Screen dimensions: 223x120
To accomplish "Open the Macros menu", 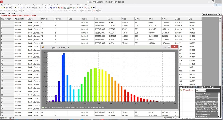I will point(73,5).
